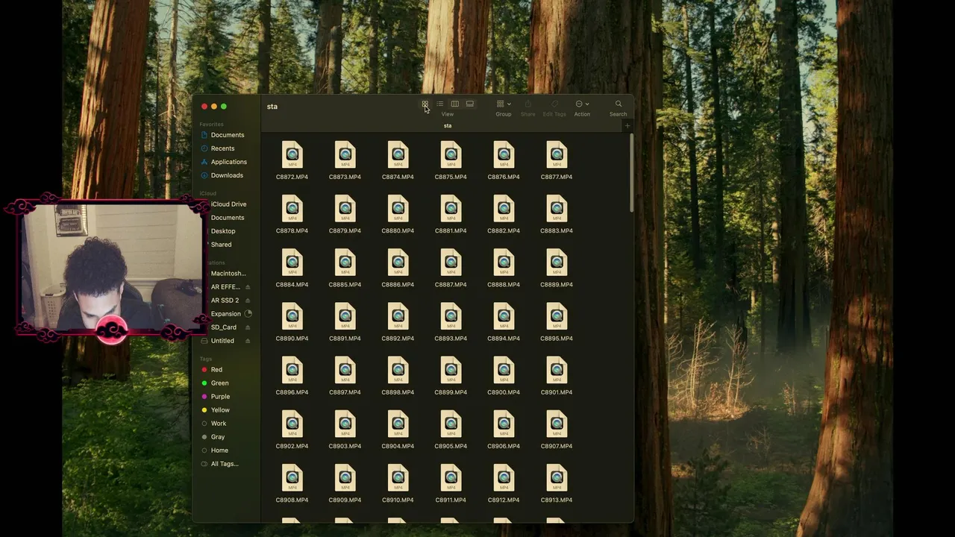Add a new Finder tab with plus

click(627, 125)
